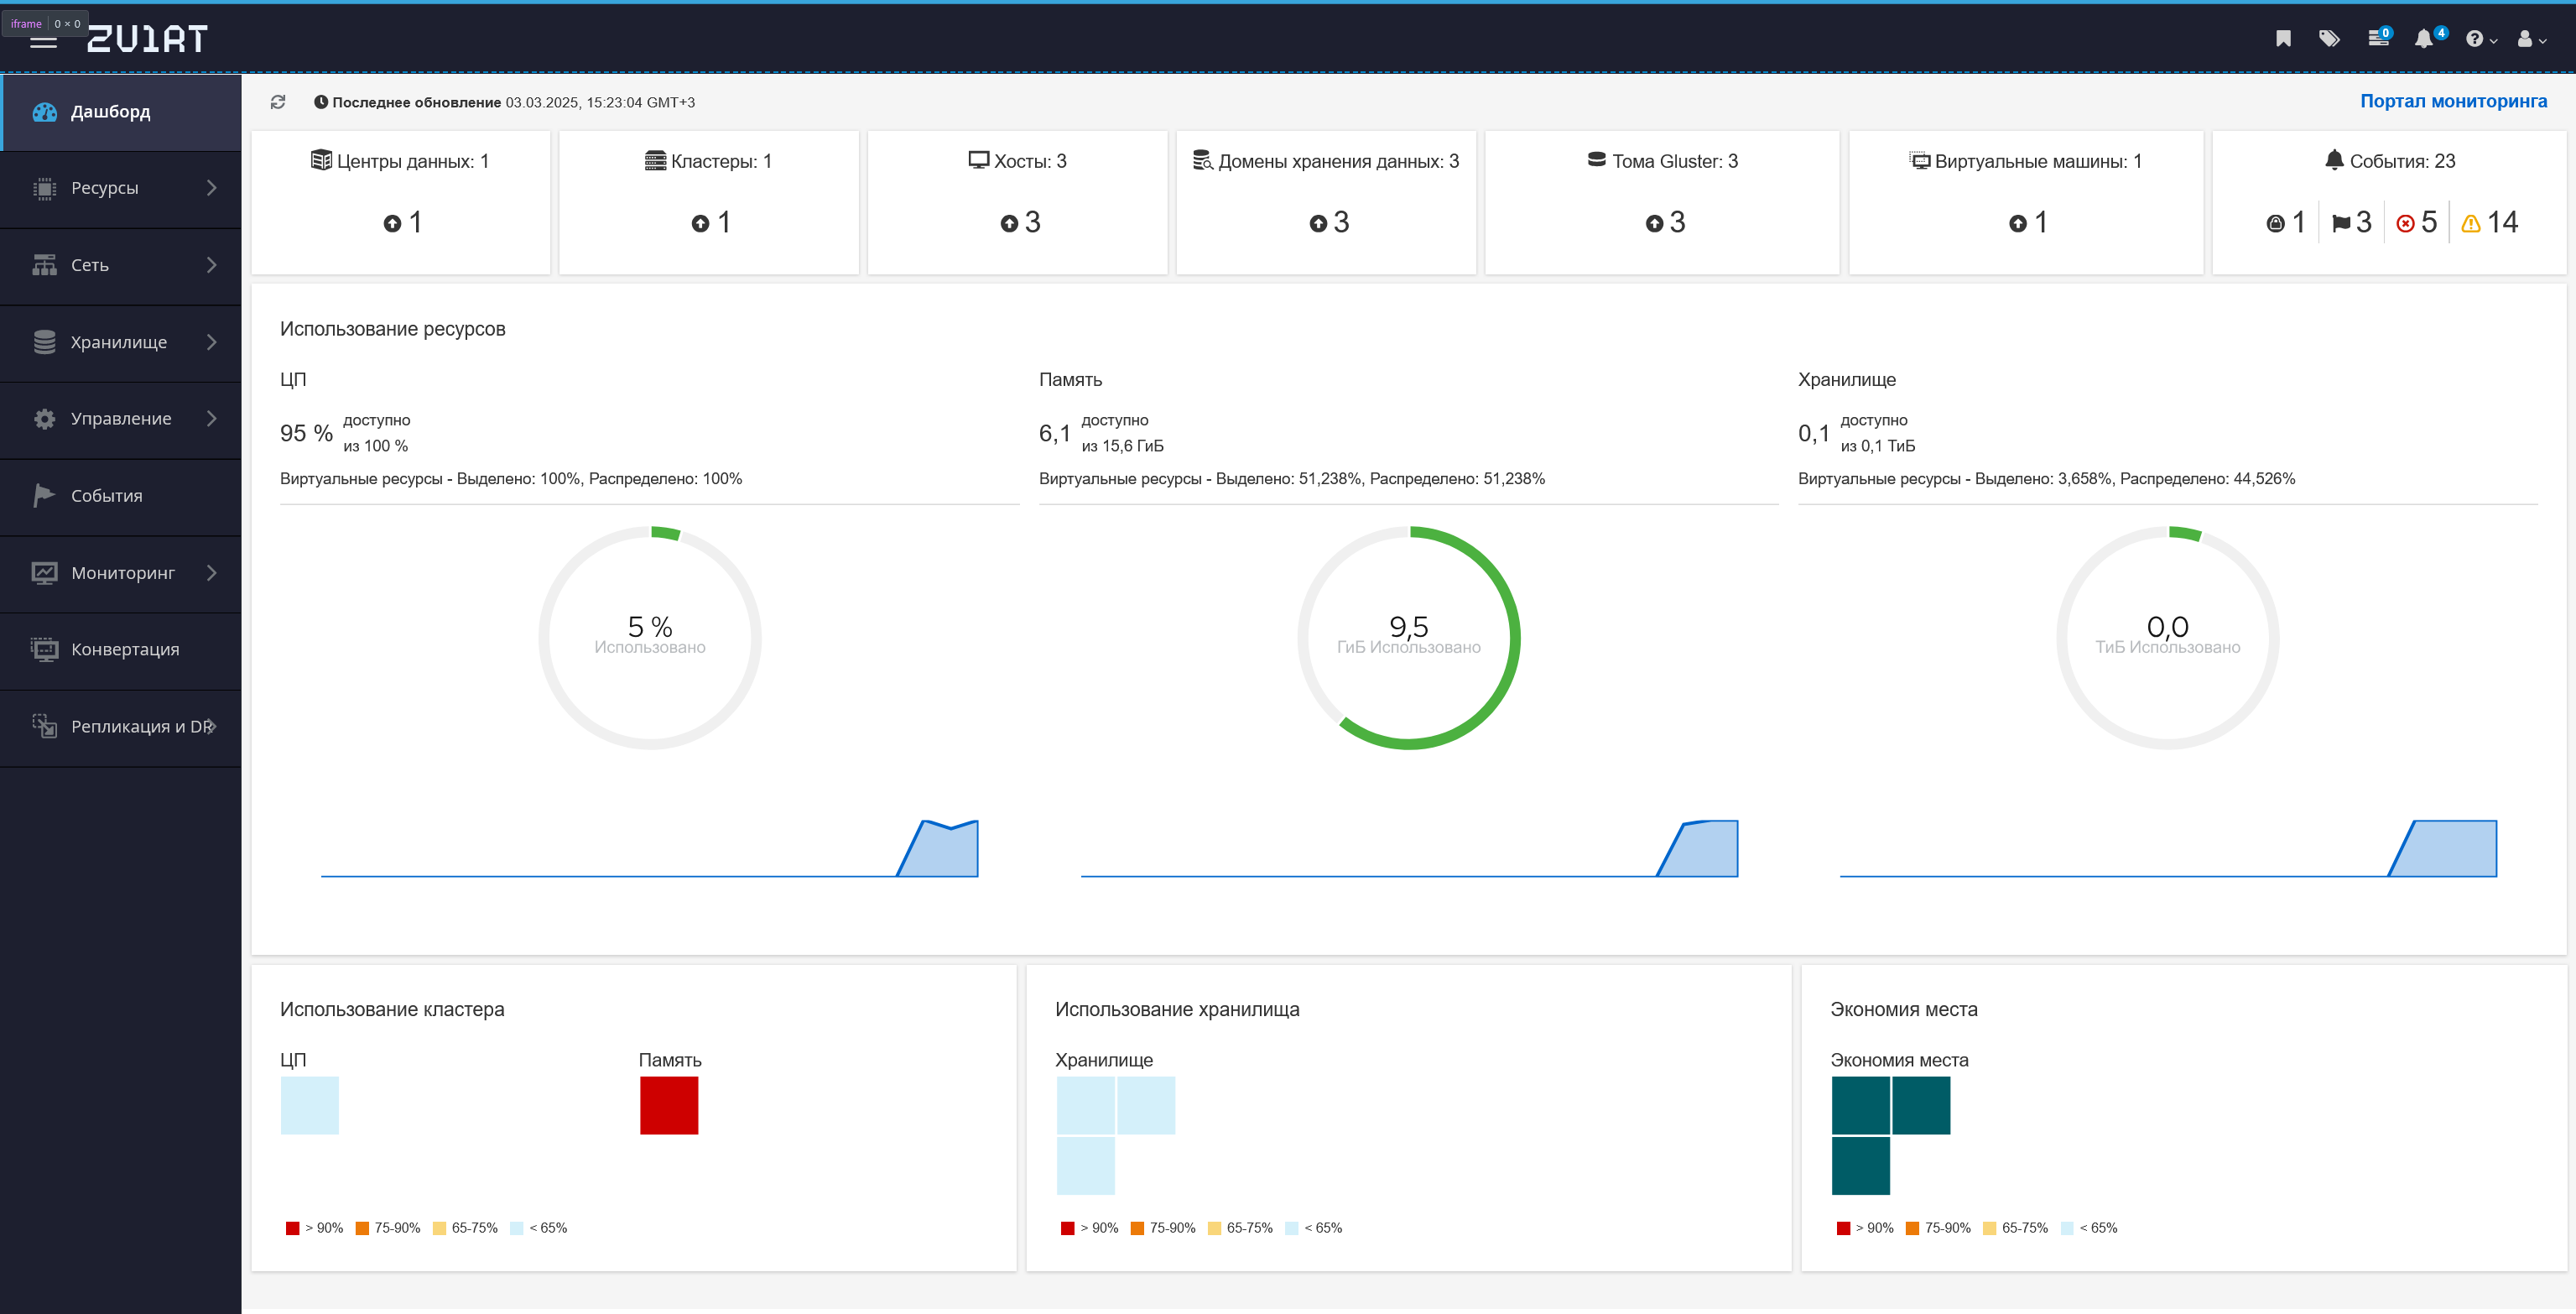Click the red error events count 5
The height and width of the screenshot is (1314, 2576).
tap(2417, 222)
